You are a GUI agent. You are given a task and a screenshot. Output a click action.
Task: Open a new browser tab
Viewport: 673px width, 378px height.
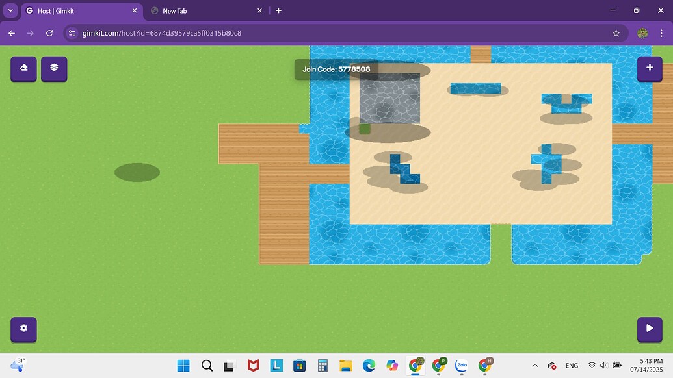[x=278, y=11]
